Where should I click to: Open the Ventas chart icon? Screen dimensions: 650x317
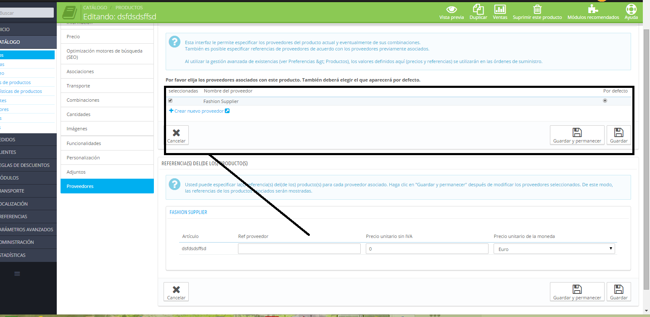click(x=500, y=9)
